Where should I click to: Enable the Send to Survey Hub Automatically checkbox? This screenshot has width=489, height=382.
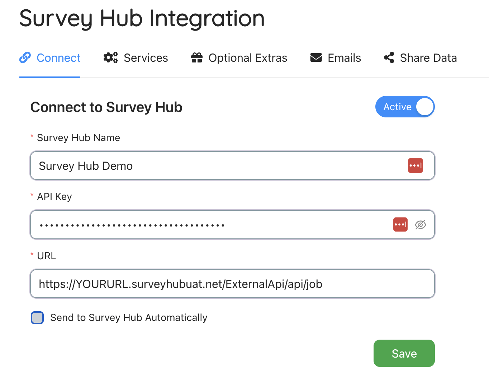click(x=37, y=318)
